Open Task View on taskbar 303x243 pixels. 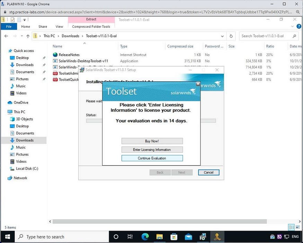click(x=130, y=237)
